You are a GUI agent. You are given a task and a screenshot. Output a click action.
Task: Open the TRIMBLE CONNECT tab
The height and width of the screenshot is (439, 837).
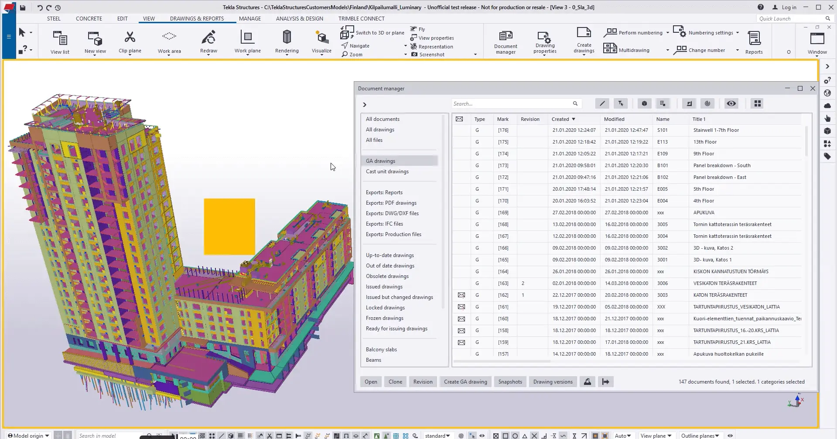tap(362, 19)
